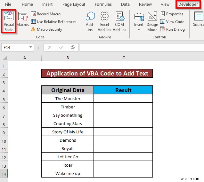This screenshot has width=204, height=182.
Task: Select cell 'Say Something'
Action: [x=68, y=115]
